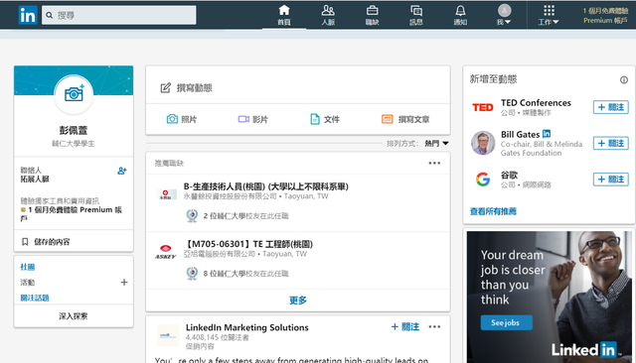
Task: Expand the Me (我) profile dropdown
Action: coord(504,15)
